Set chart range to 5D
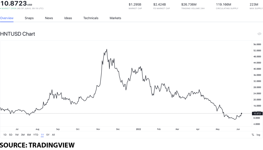The height and width of the screenshot is (150, 263). (11, 135)
